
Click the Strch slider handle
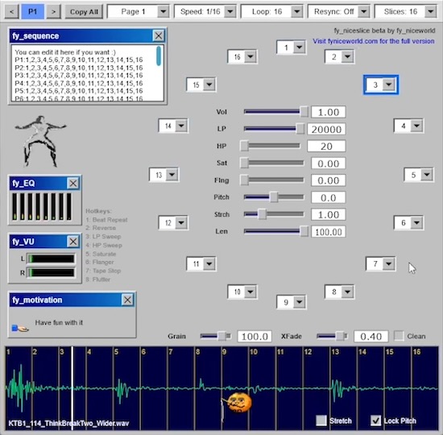click(263, 214)
